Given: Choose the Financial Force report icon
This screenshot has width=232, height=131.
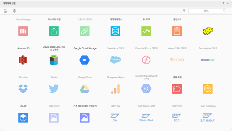Looking at the screenshot, I should coord(146,60).
